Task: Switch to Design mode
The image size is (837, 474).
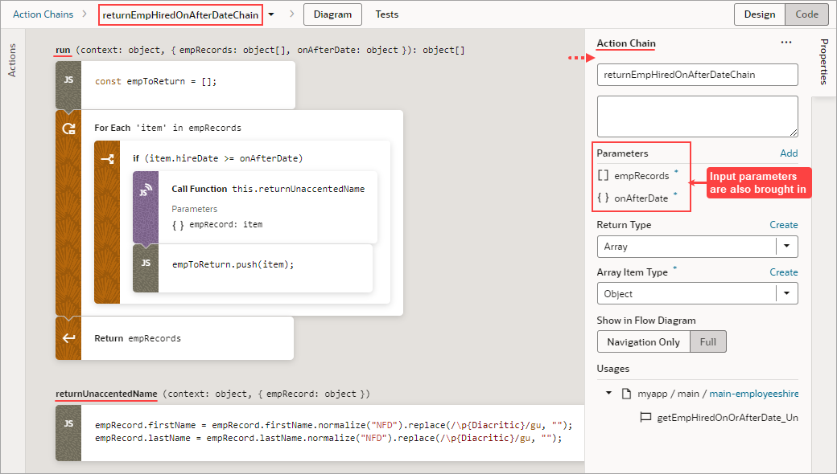Action: tap(759, 14)
